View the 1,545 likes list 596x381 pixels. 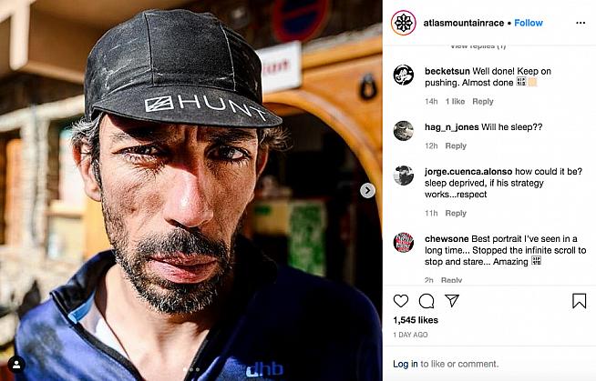(416, 320)
